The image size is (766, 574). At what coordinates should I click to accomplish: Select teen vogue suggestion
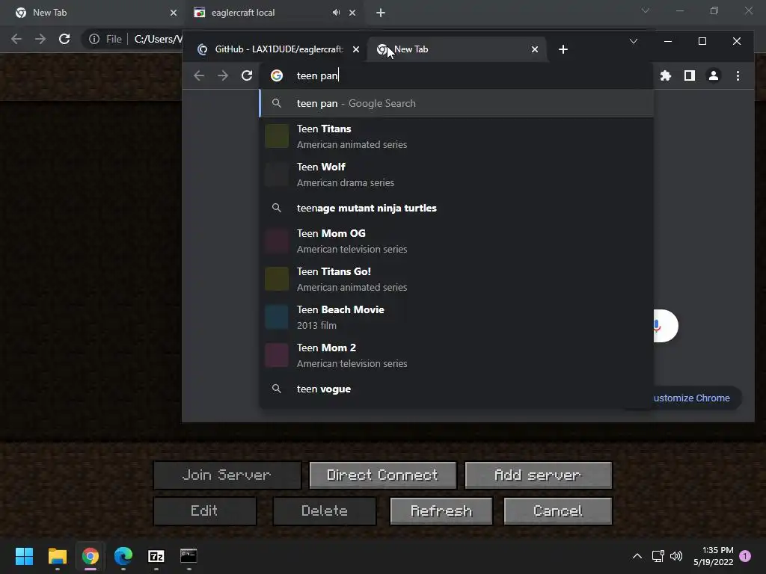pyautogui.click(x=456, y=389)
